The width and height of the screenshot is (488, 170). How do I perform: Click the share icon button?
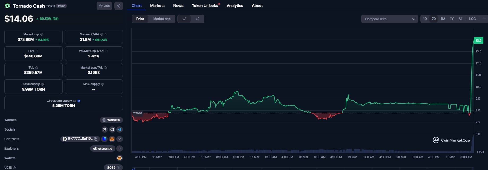[x=119, y=6]
